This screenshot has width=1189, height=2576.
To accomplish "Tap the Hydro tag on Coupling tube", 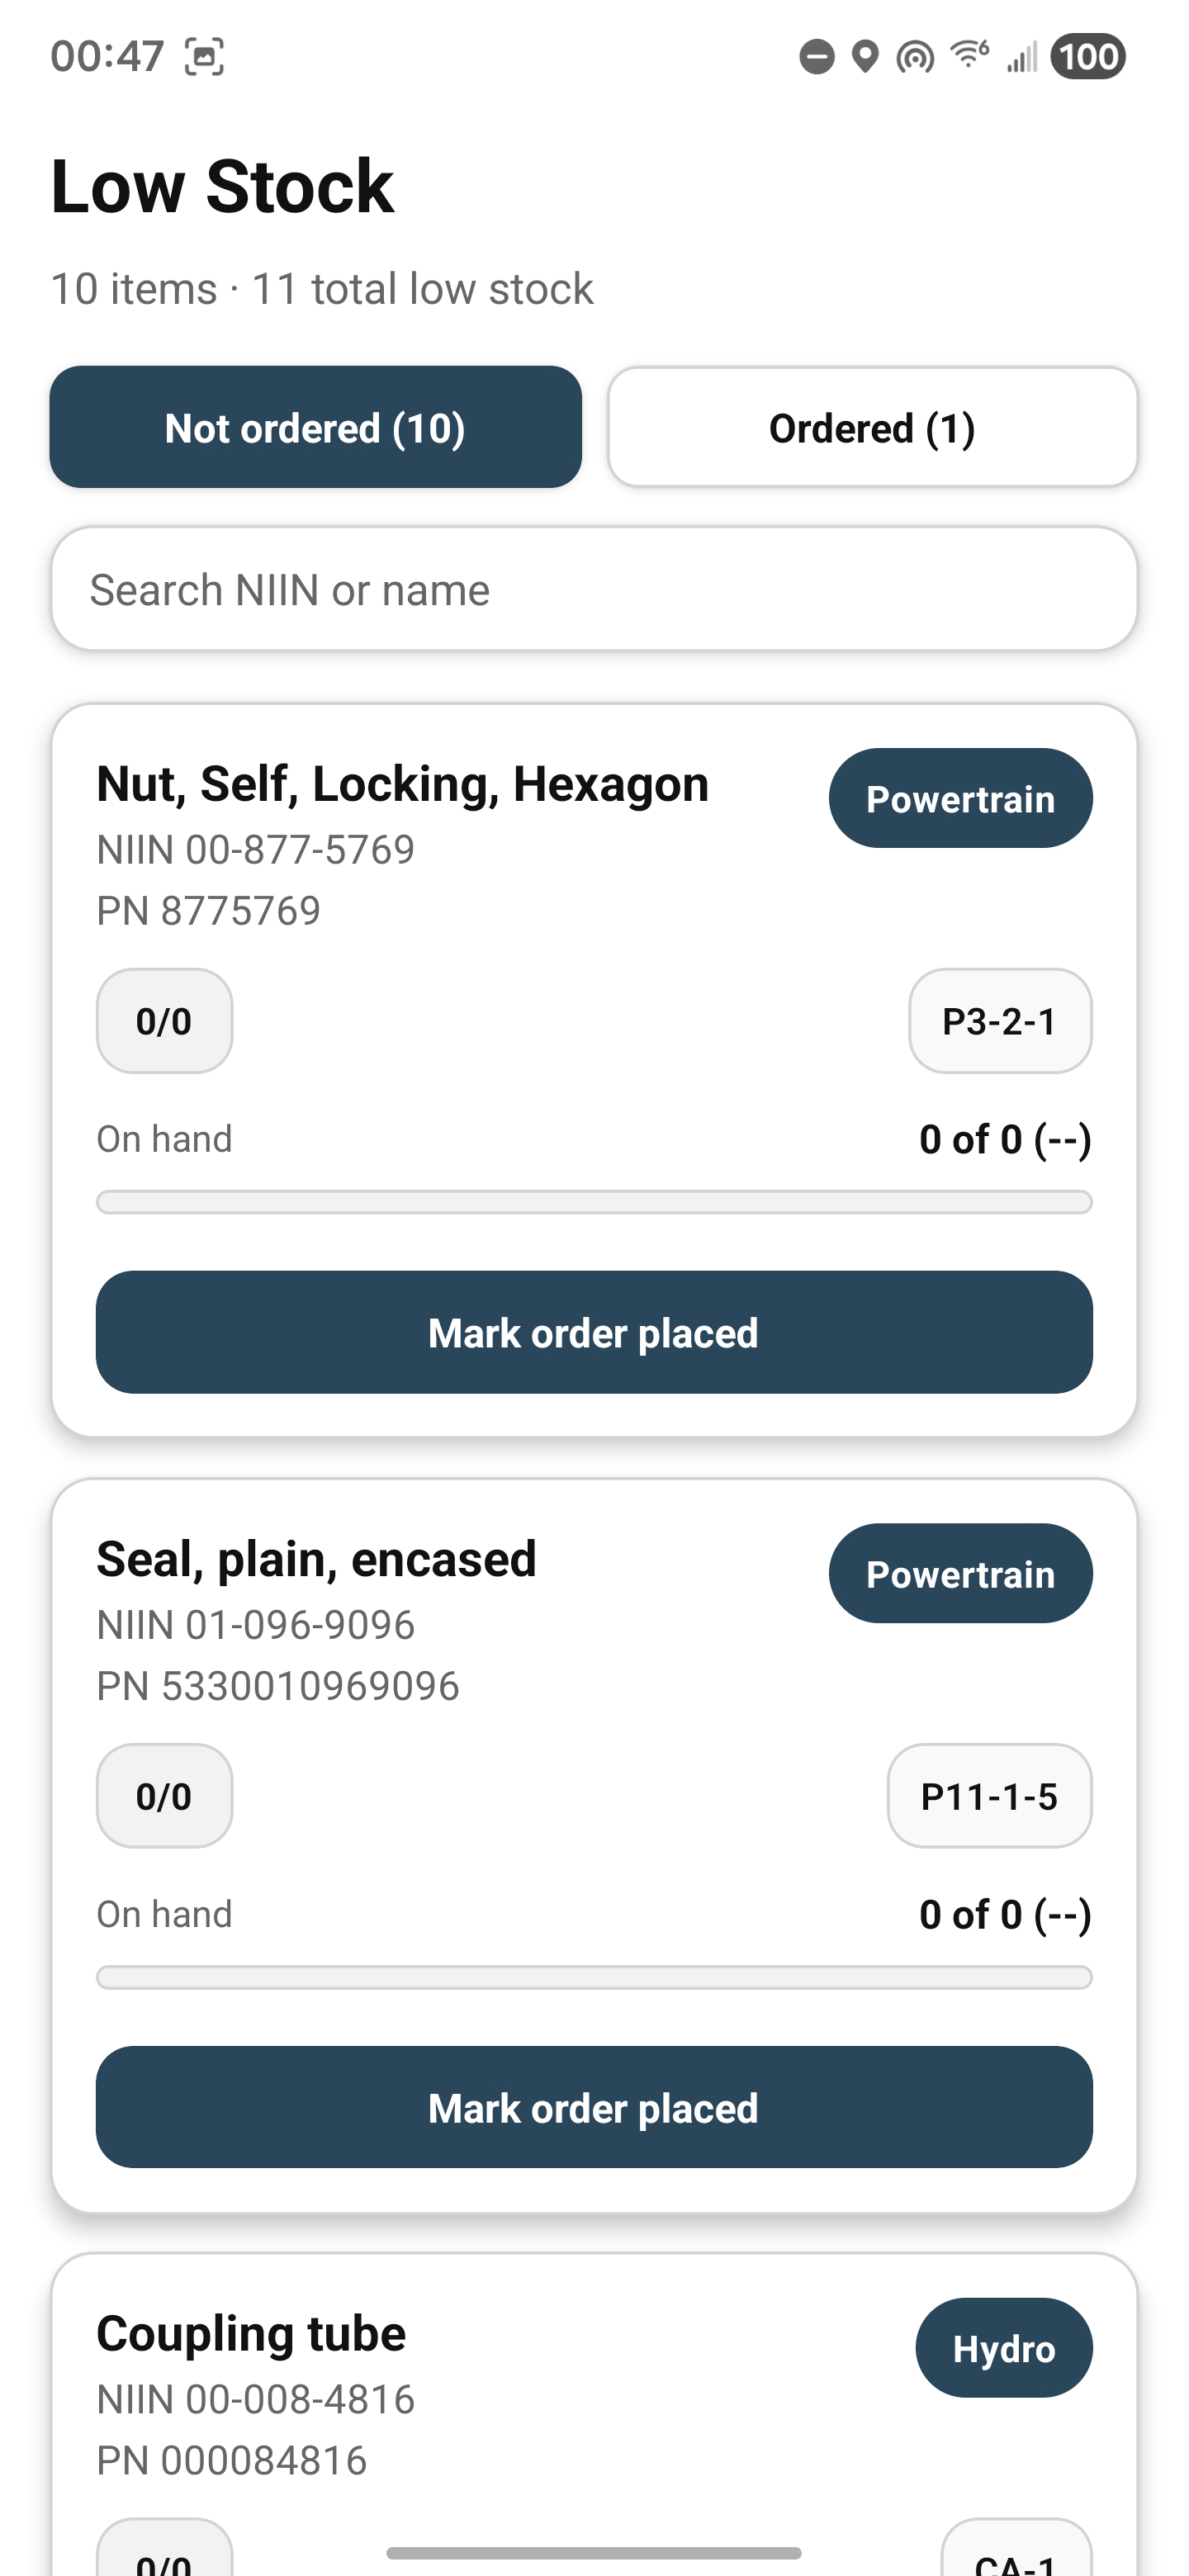I will [x=1003, y=2348].
